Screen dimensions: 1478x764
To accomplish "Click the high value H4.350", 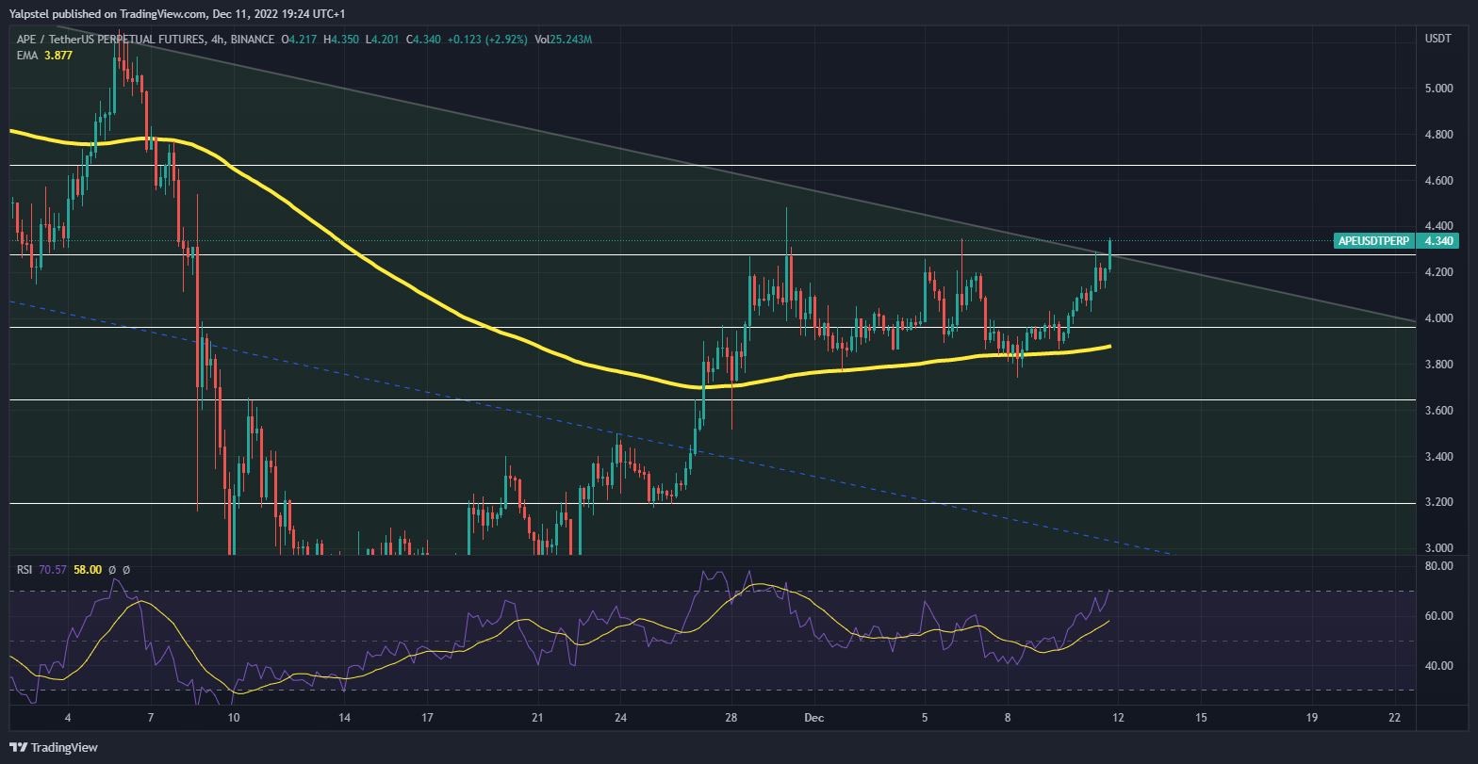I will 342,40.
